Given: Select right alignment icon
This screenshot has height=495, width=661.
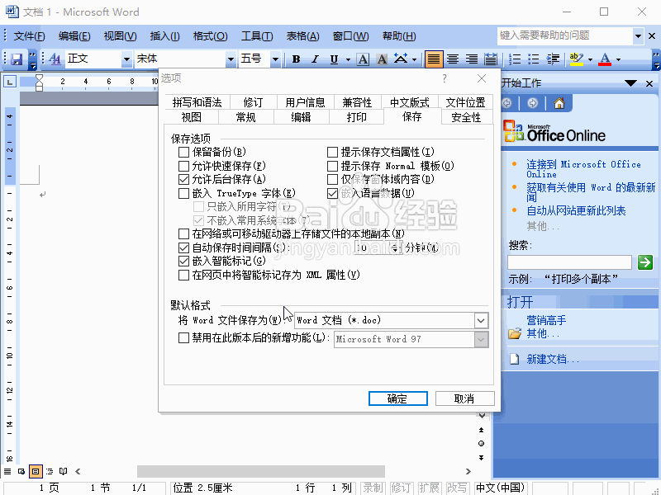Looking at the screenshot, I should 472,59.
